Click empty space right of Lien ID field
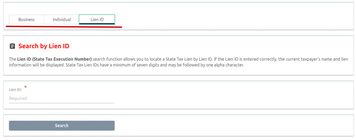Image resolution: width=356 pixels, height=140 pixels. [x=226, y=96]
